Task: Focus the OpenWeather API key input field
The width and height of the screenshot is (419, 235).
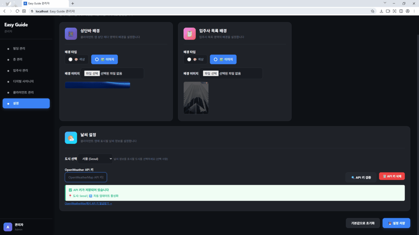Action: pos(86,177)
